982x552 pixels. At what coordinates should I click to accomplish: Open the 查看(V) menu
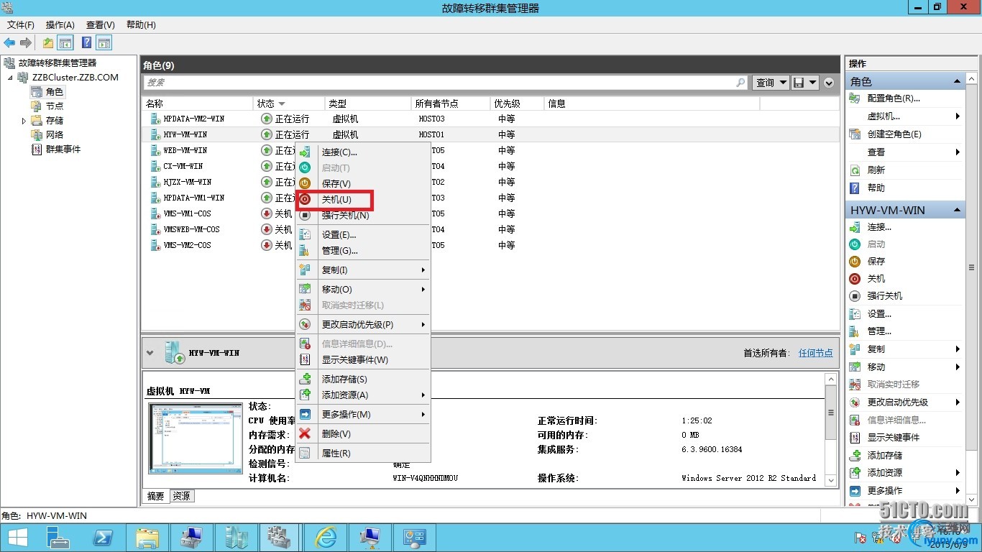pos(101,25)
